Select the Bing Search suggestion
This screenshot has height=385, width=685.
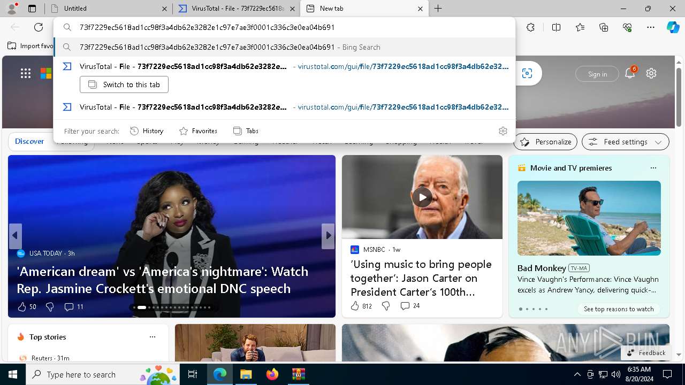pos(284,47)
